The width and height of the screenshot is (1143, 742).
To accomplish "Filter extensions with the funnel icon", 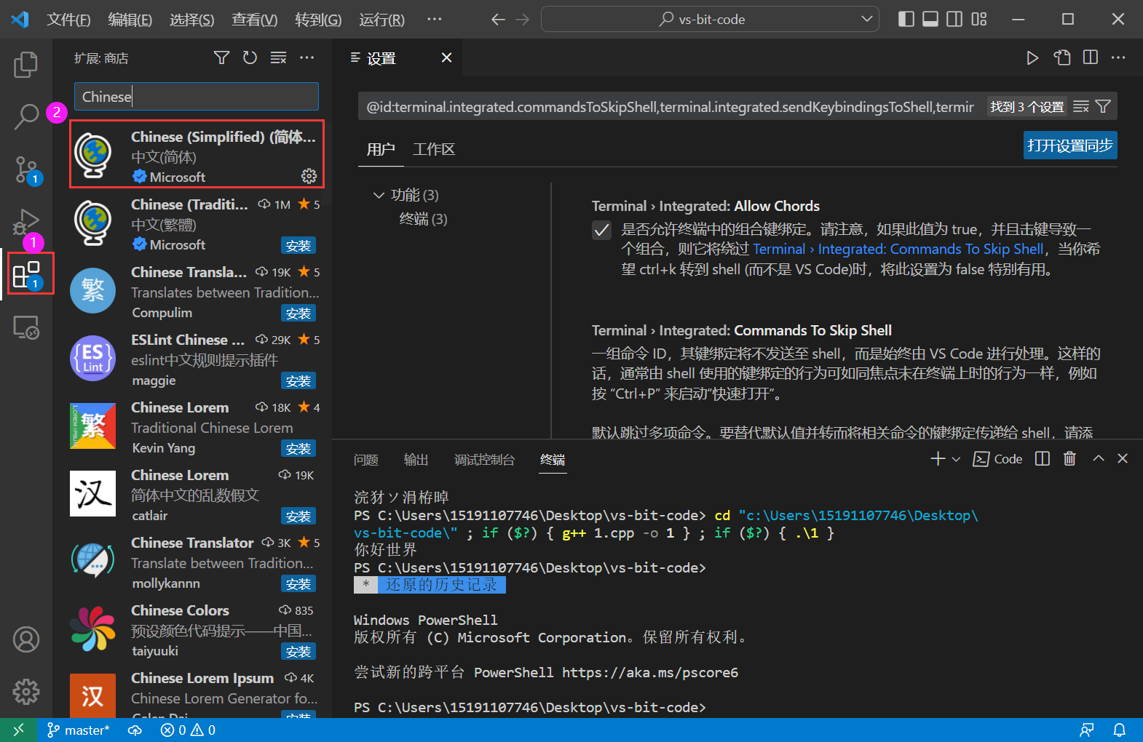I will click(221, 57).
